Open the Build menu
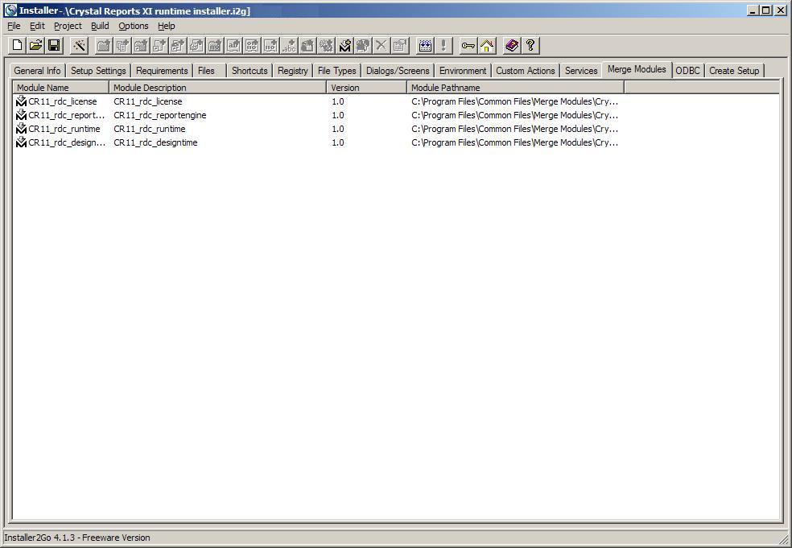 point(99,26)
